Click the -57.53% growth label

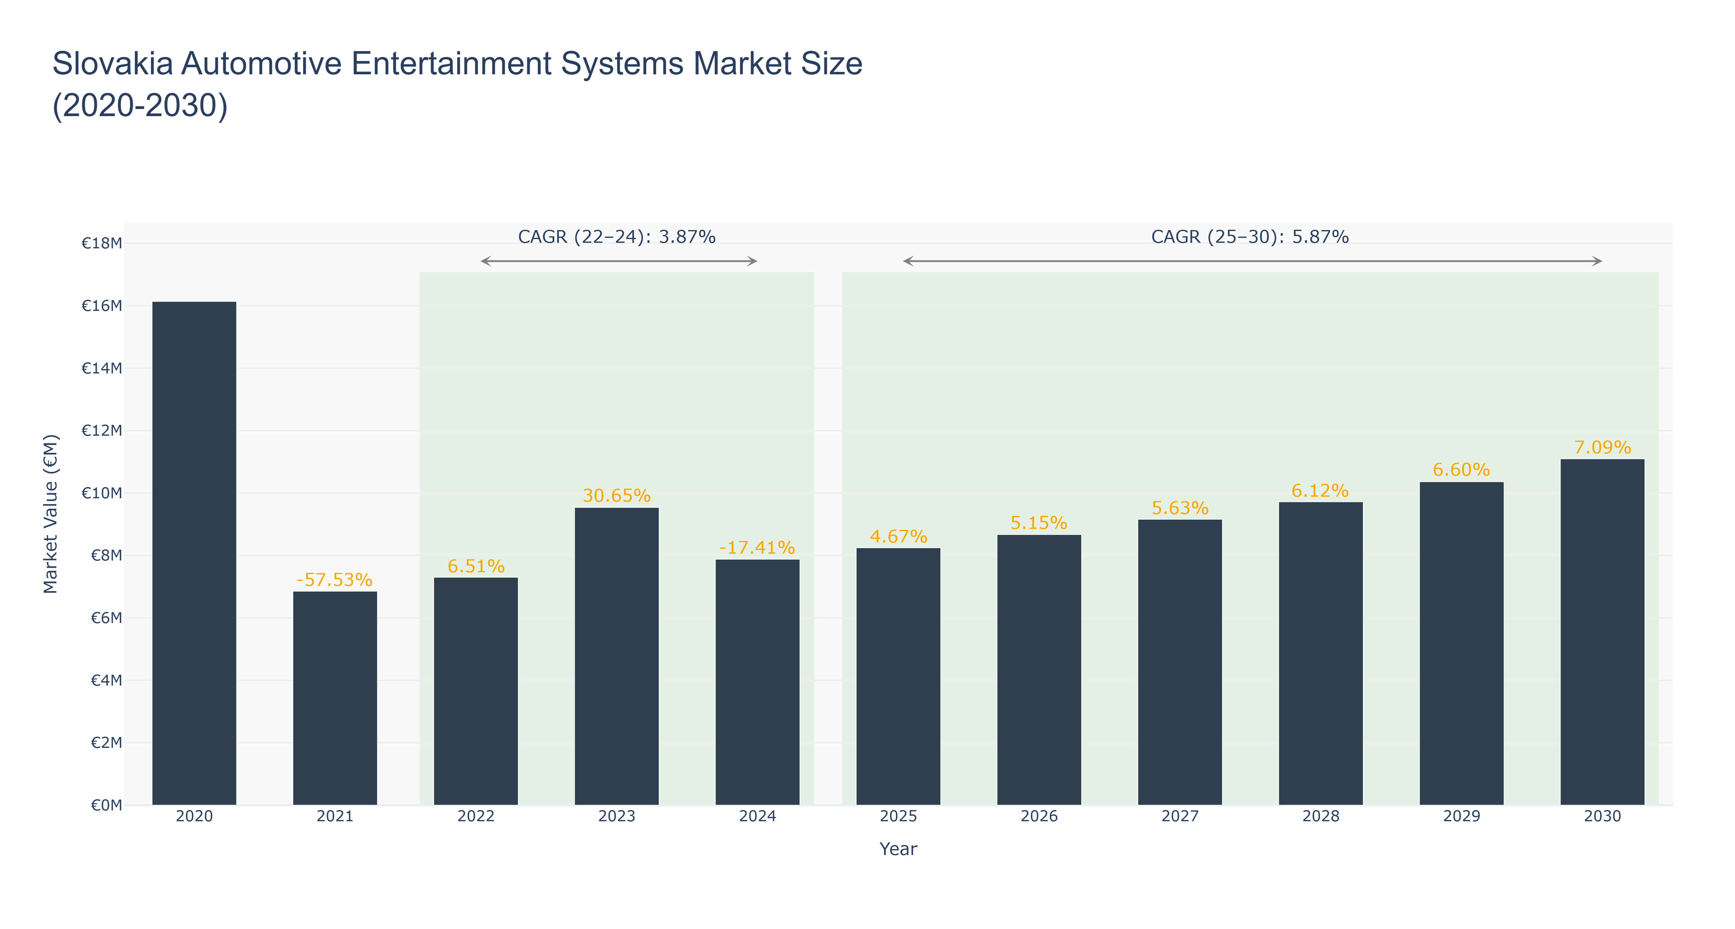(335, 580)
